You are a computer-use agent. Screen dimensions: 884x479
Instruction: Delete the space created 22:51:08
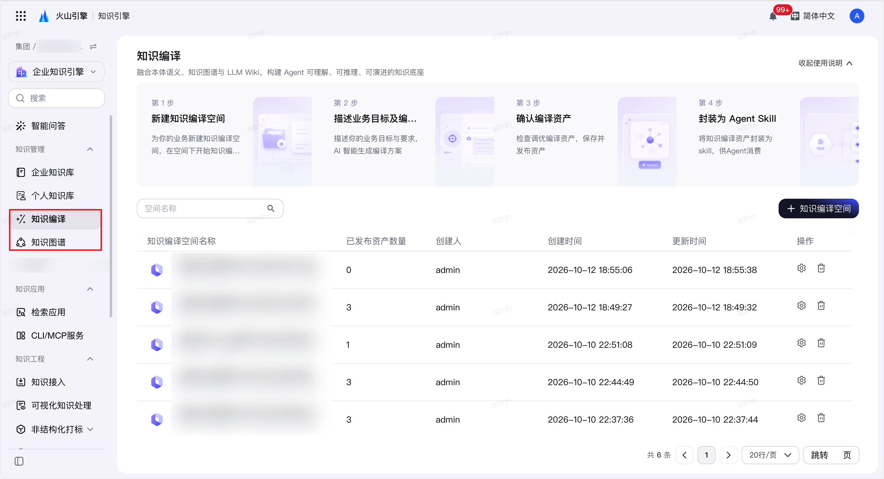[821, 343]
